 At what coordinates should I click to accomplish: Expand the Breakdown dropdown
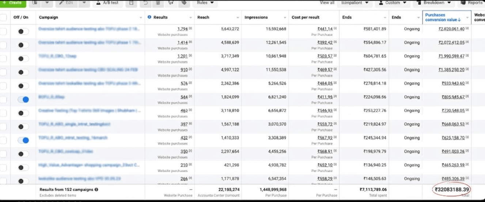pyautogui.click(x=434, y=3)
